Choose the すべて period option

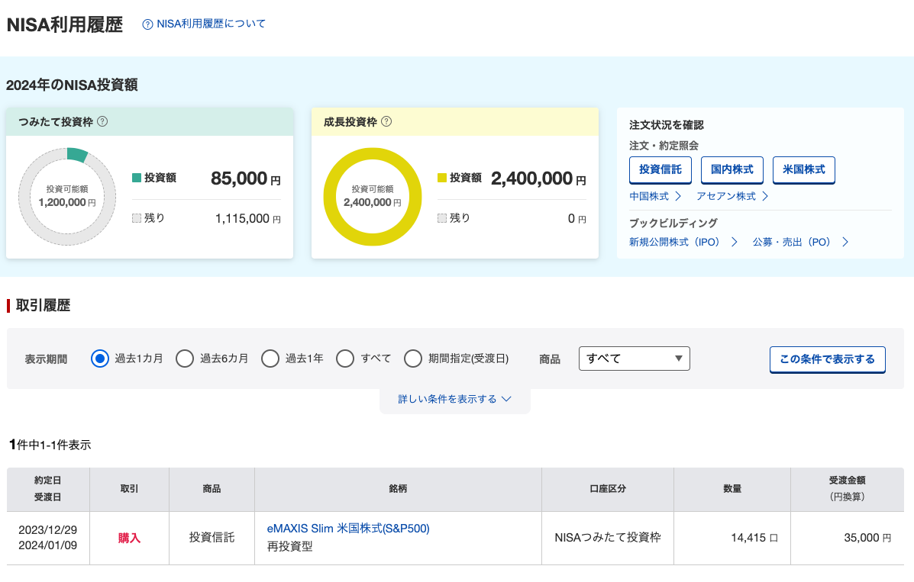coord(345,359)
